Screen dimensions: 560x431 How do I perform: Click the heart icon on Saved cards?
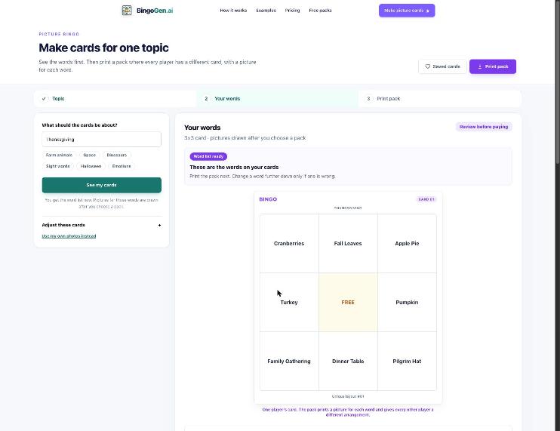[x=427, y=66]
